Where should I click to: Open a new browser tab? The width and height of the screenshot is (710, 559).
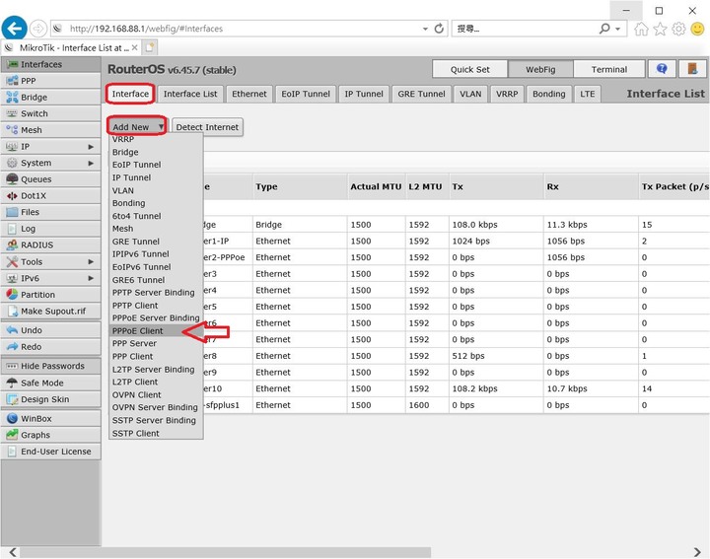point(150,47)
